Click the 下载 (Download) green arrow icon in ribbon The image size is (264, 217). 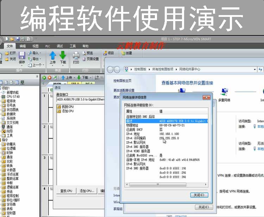(63, 55)
